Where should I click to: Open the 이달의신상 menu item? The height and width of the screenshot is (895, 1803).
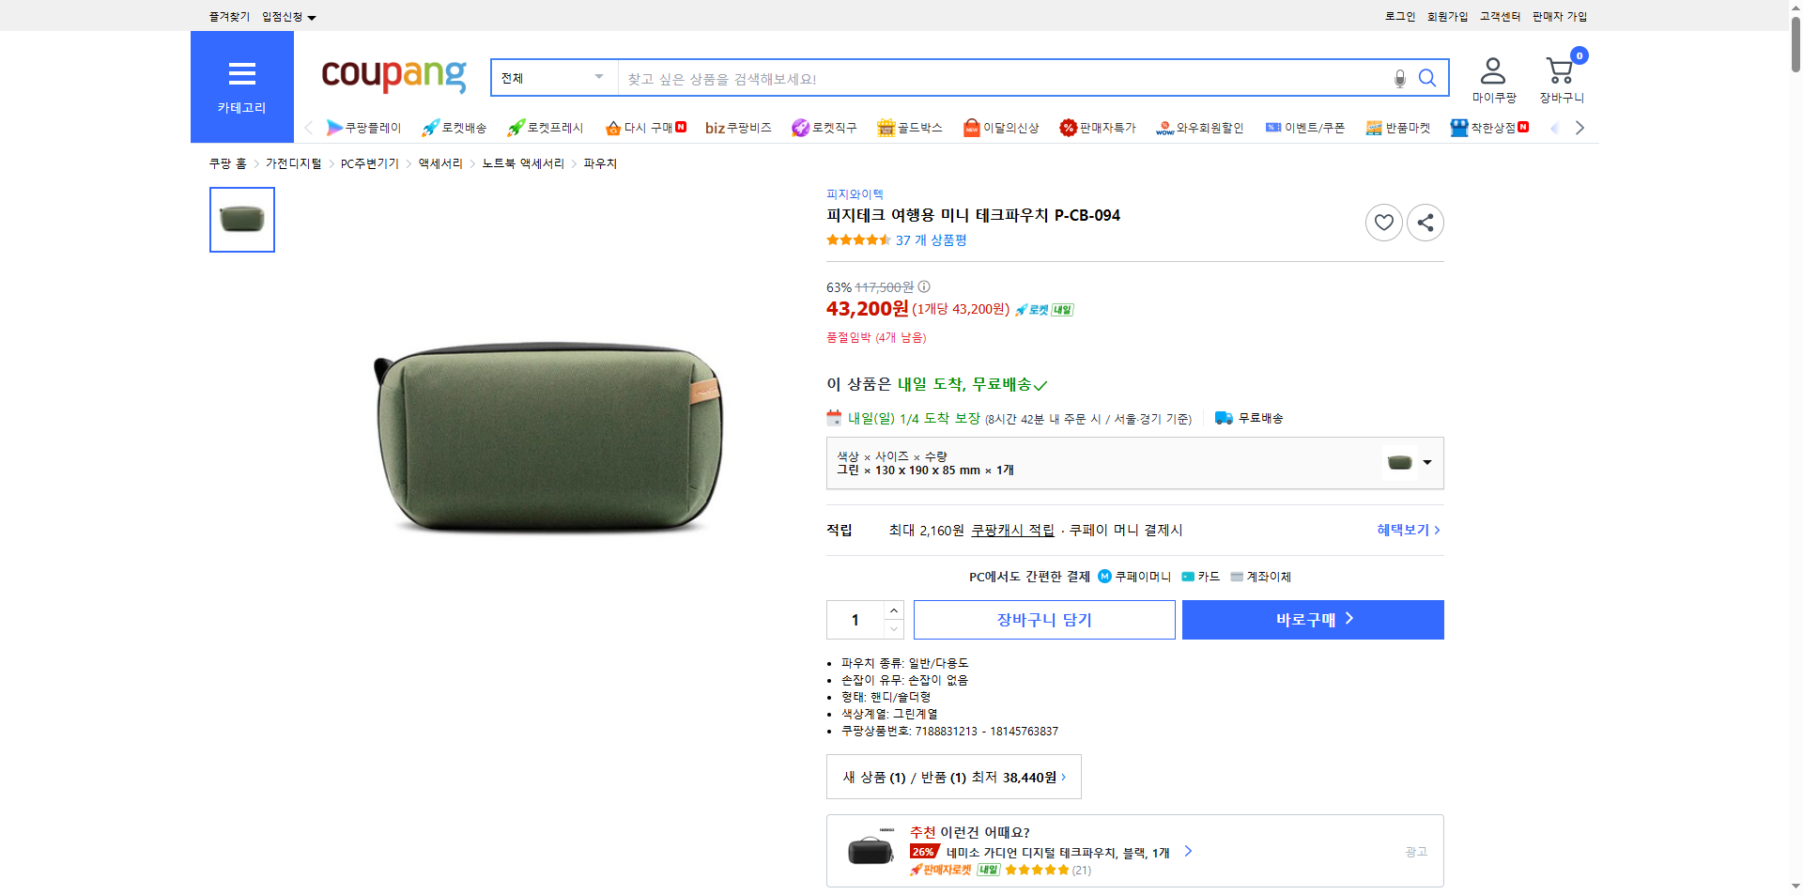point(1001,127)
